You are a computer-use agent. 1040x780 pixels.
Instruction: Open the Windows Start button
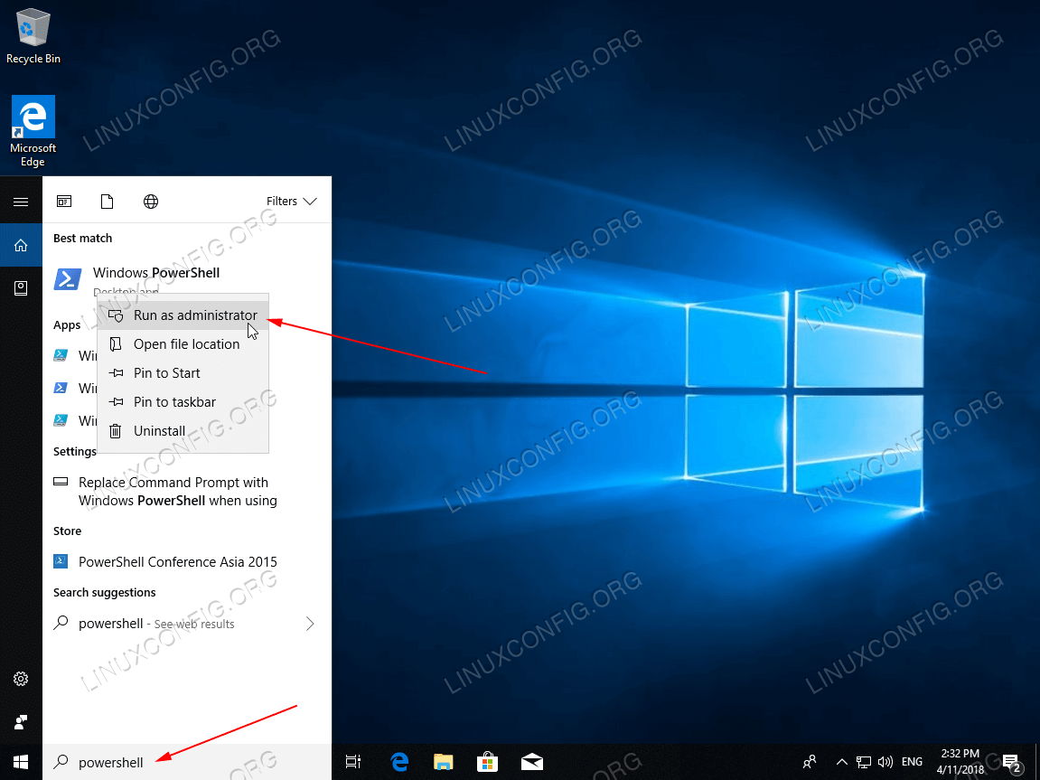point(21,762)
